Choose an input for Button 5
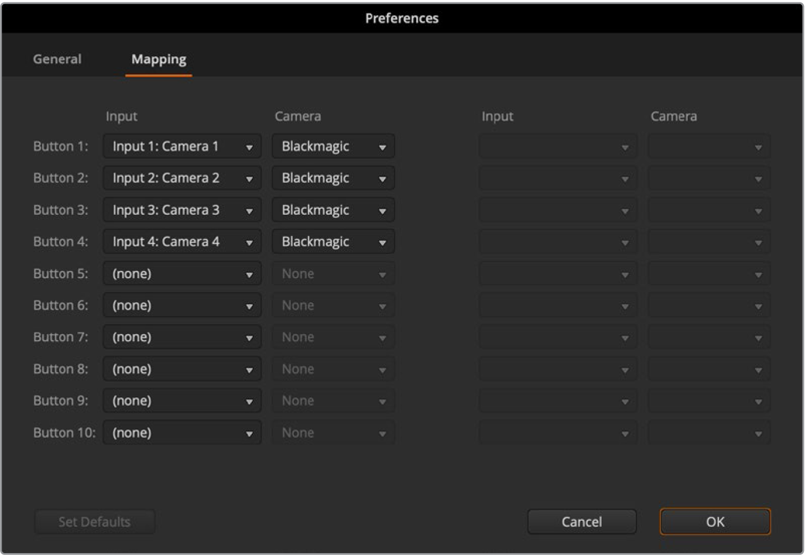Viewport: 805px width, 556px height. [x=182, y=274]
